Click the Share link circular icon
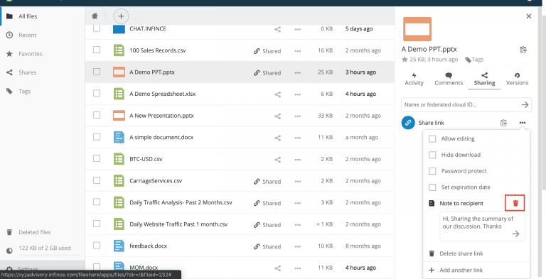 click(408, 123)
